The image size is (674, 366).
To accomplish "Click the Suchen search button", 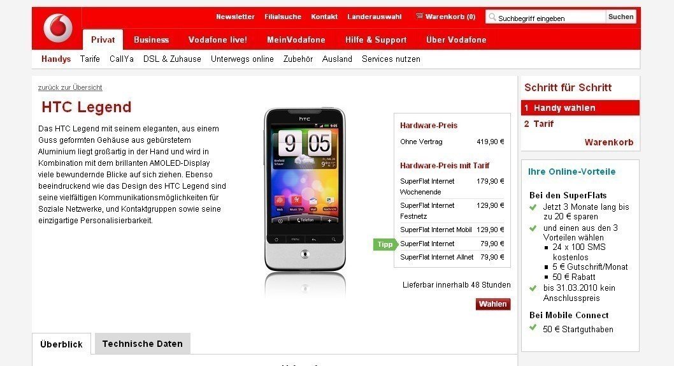I will [620, 17].
